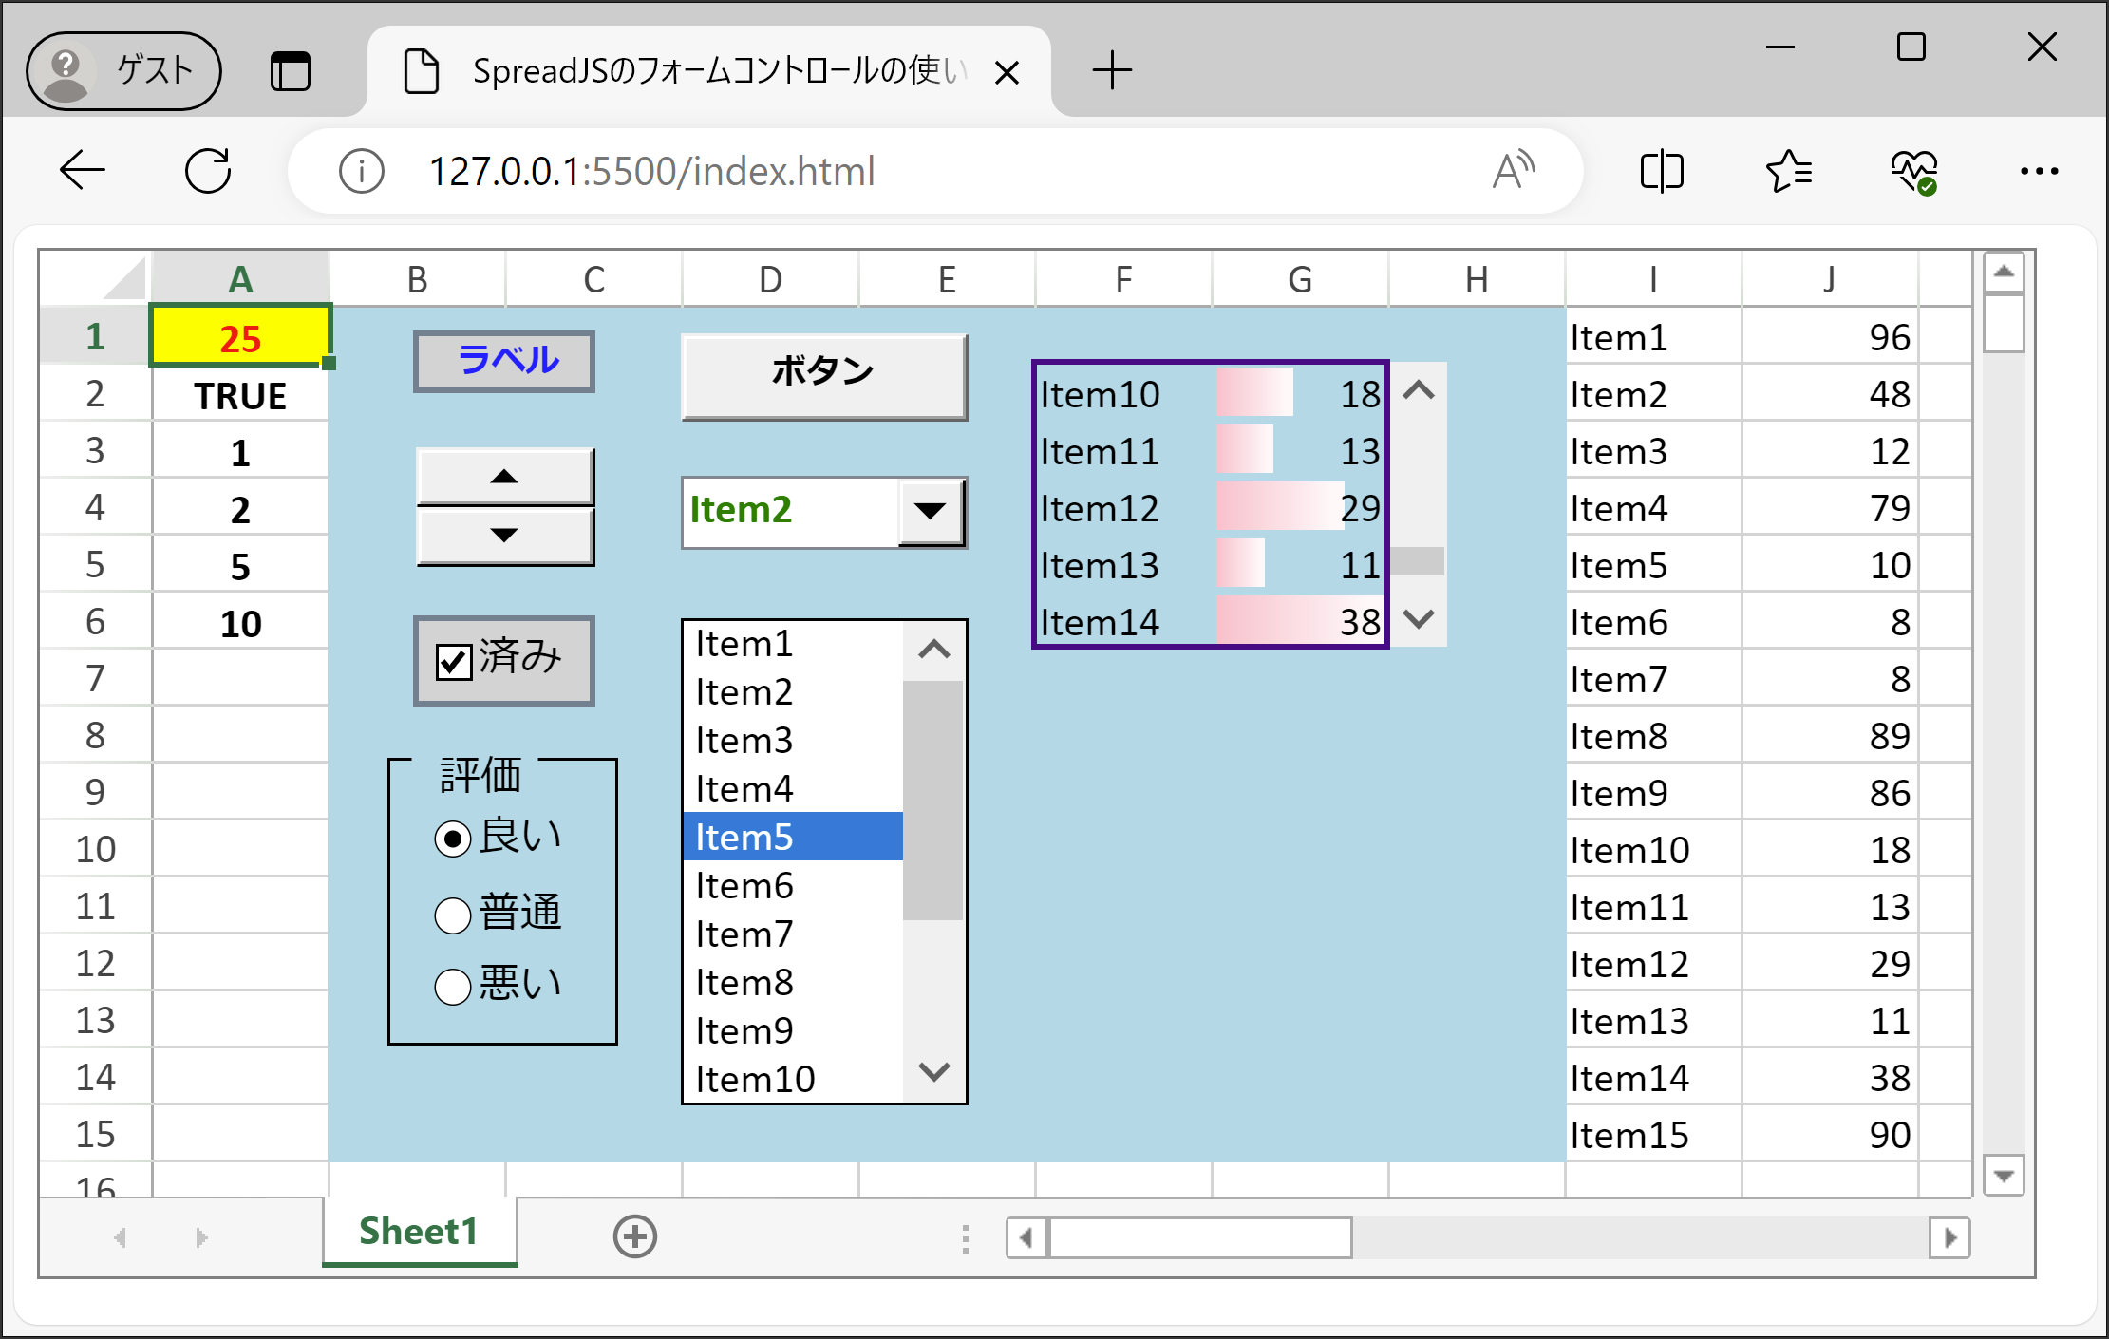Viewport: 2109px width, 1339px height.
Task: Click the address bar URL
Action: tap(651, 172)
